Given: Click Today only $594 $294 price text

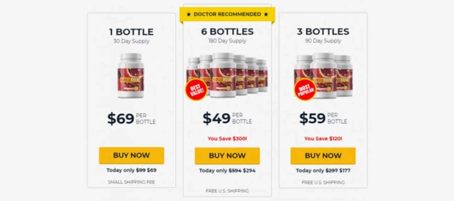Looking at the screenshot, I should pyautogui.click(x=227, y=170).
